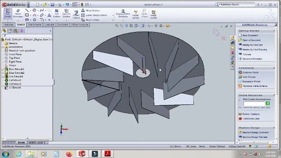Viewport: 281px width, 158px height.
Task: Open Firefox from the Windows taskbar
Action: point(69,154)
